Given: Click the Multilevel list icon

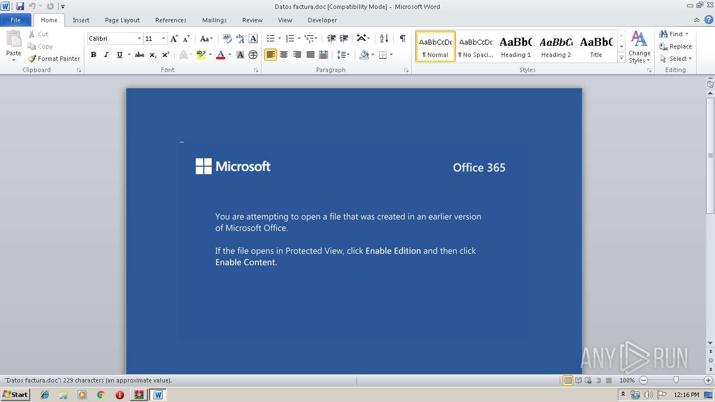Looking at the screenshot, I should [309, 39].
